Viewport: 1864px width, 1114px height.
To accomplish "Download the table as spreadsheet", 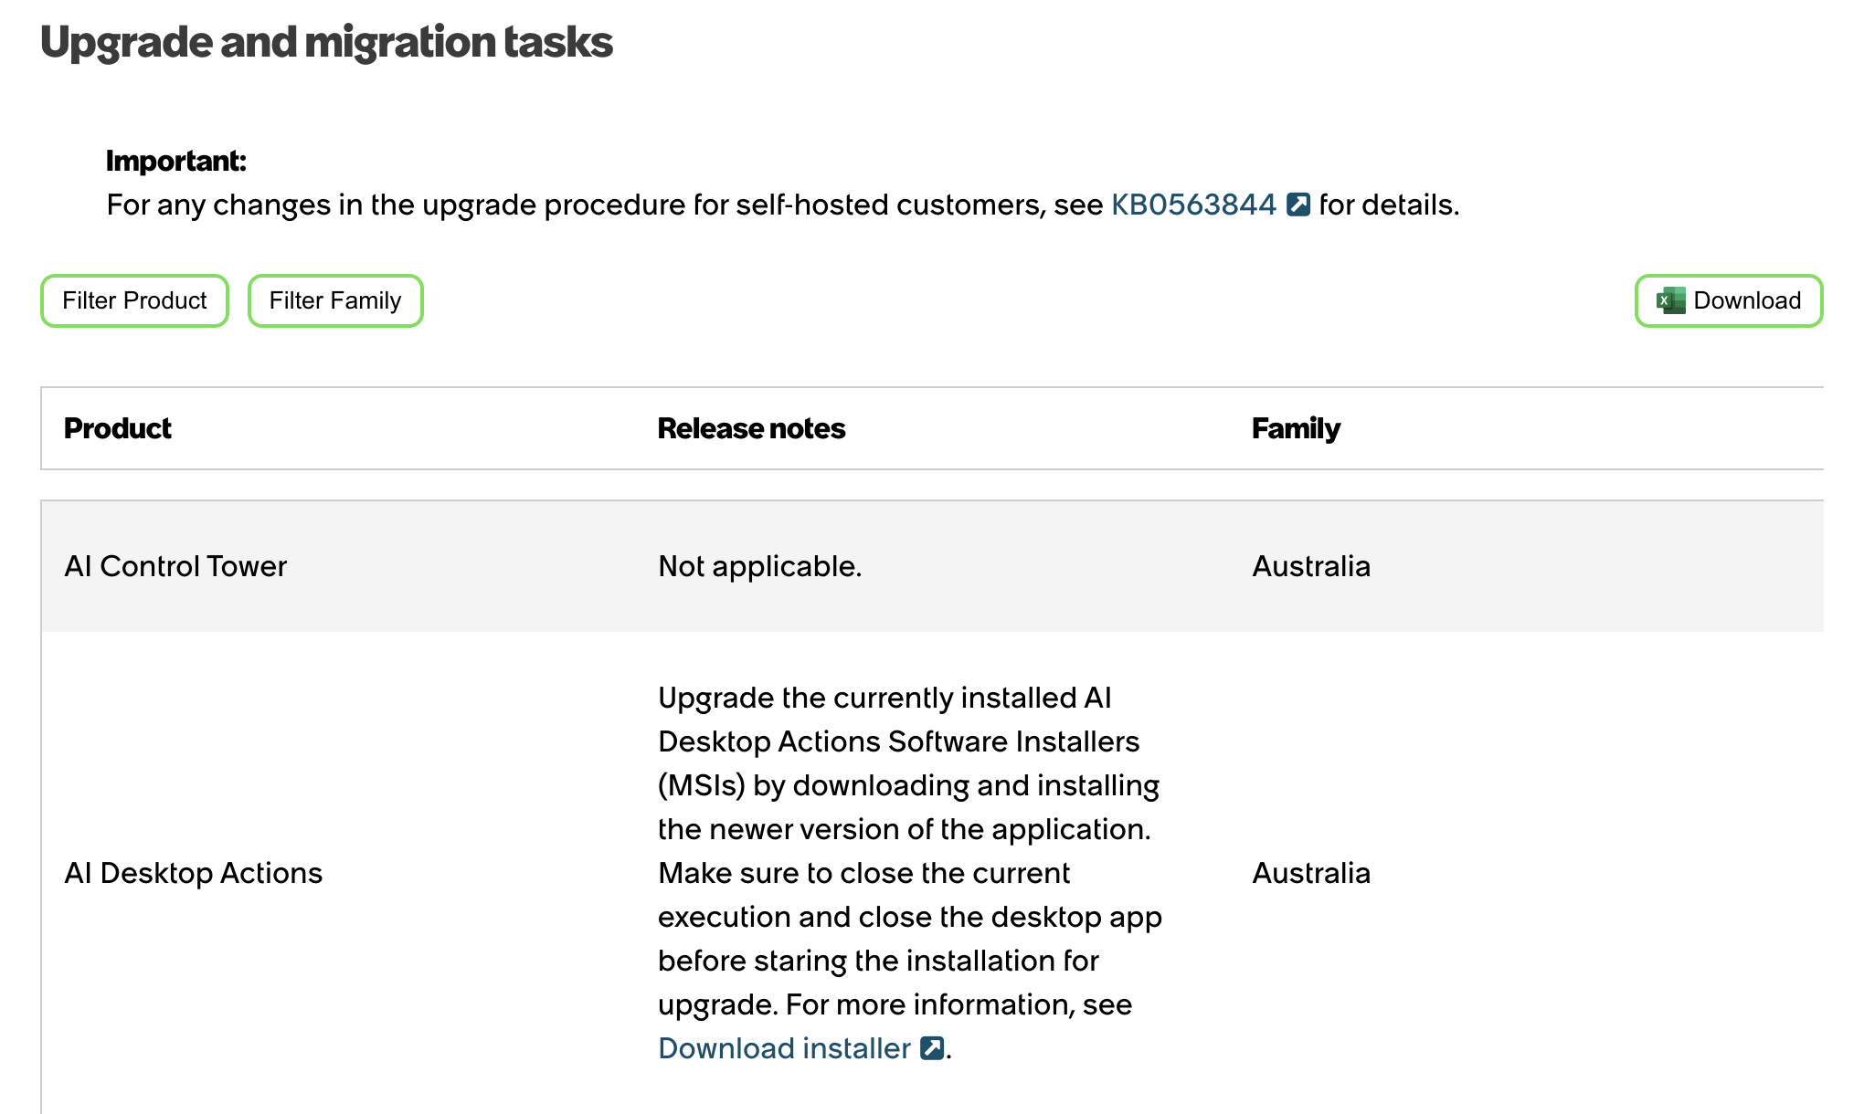I will 1729,300.
